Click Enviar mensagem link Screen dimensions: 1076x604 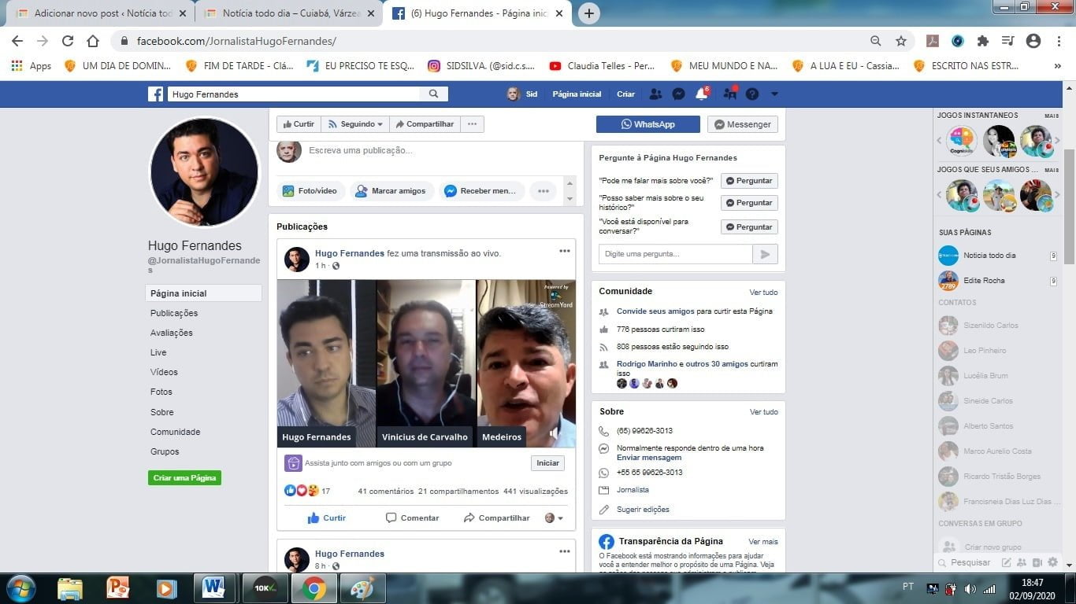point(649,458)
